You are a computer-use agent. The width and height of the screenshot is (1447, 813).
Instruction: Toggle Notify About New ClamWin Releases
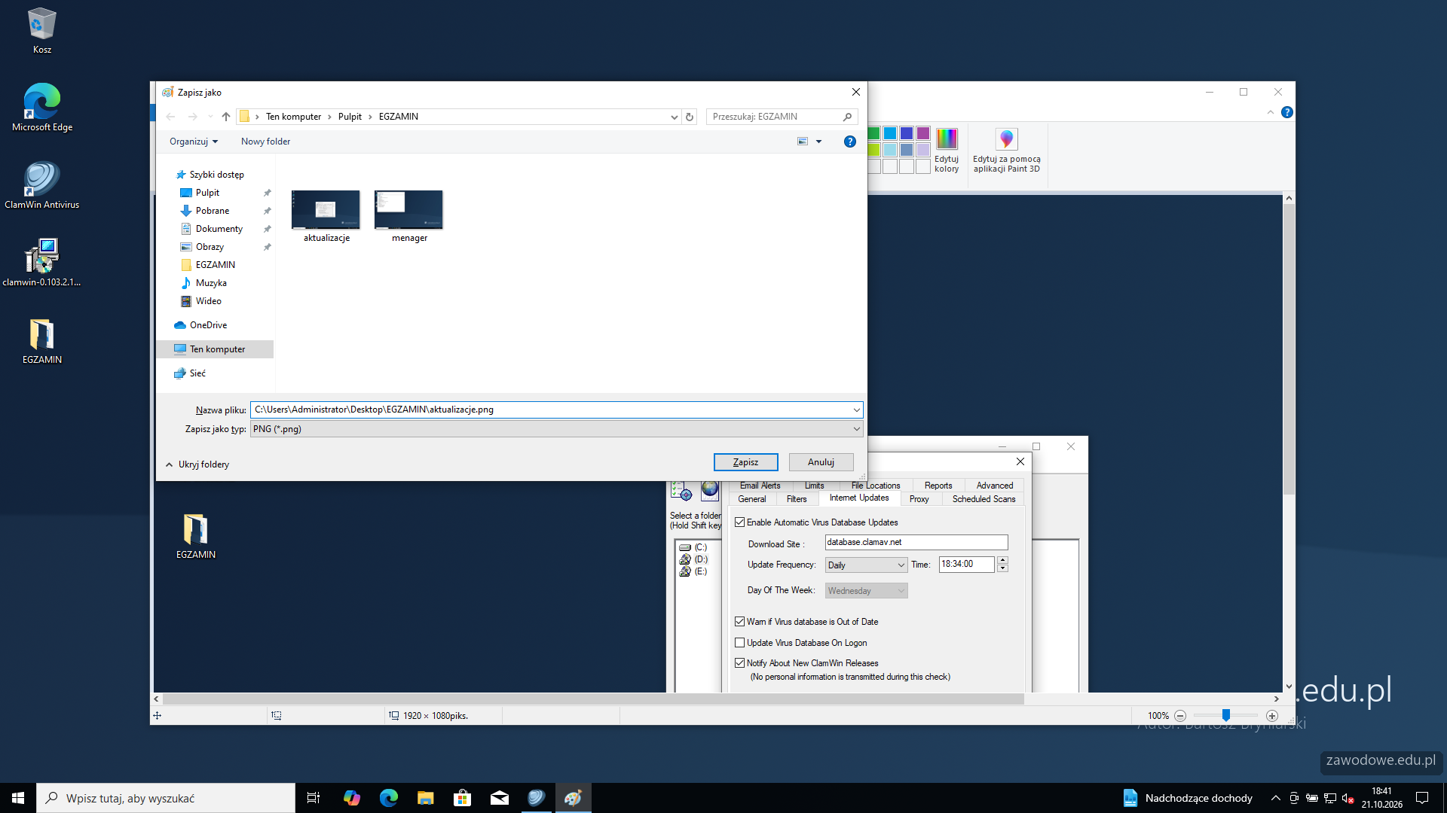coord(740,663)
